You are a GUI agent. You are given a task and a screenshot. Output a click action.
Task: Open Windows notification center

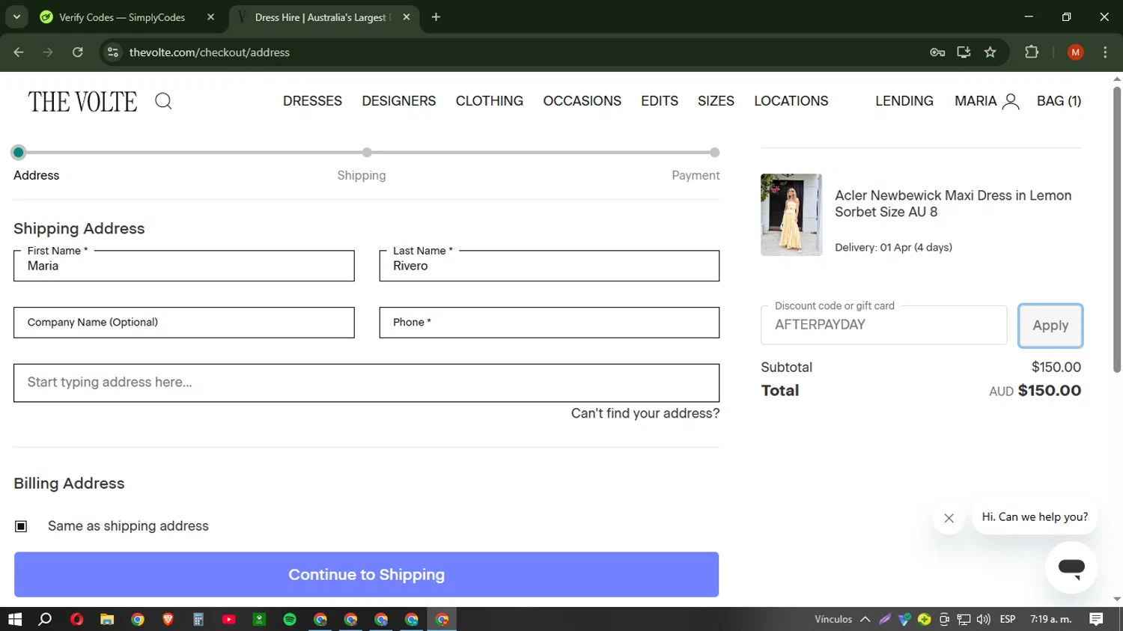pyautogui.click(x=1096, y=619)
